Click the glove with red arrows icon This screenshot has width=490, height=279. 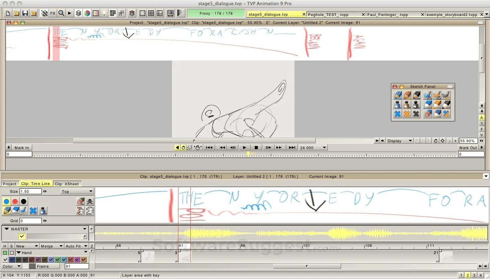80,211
